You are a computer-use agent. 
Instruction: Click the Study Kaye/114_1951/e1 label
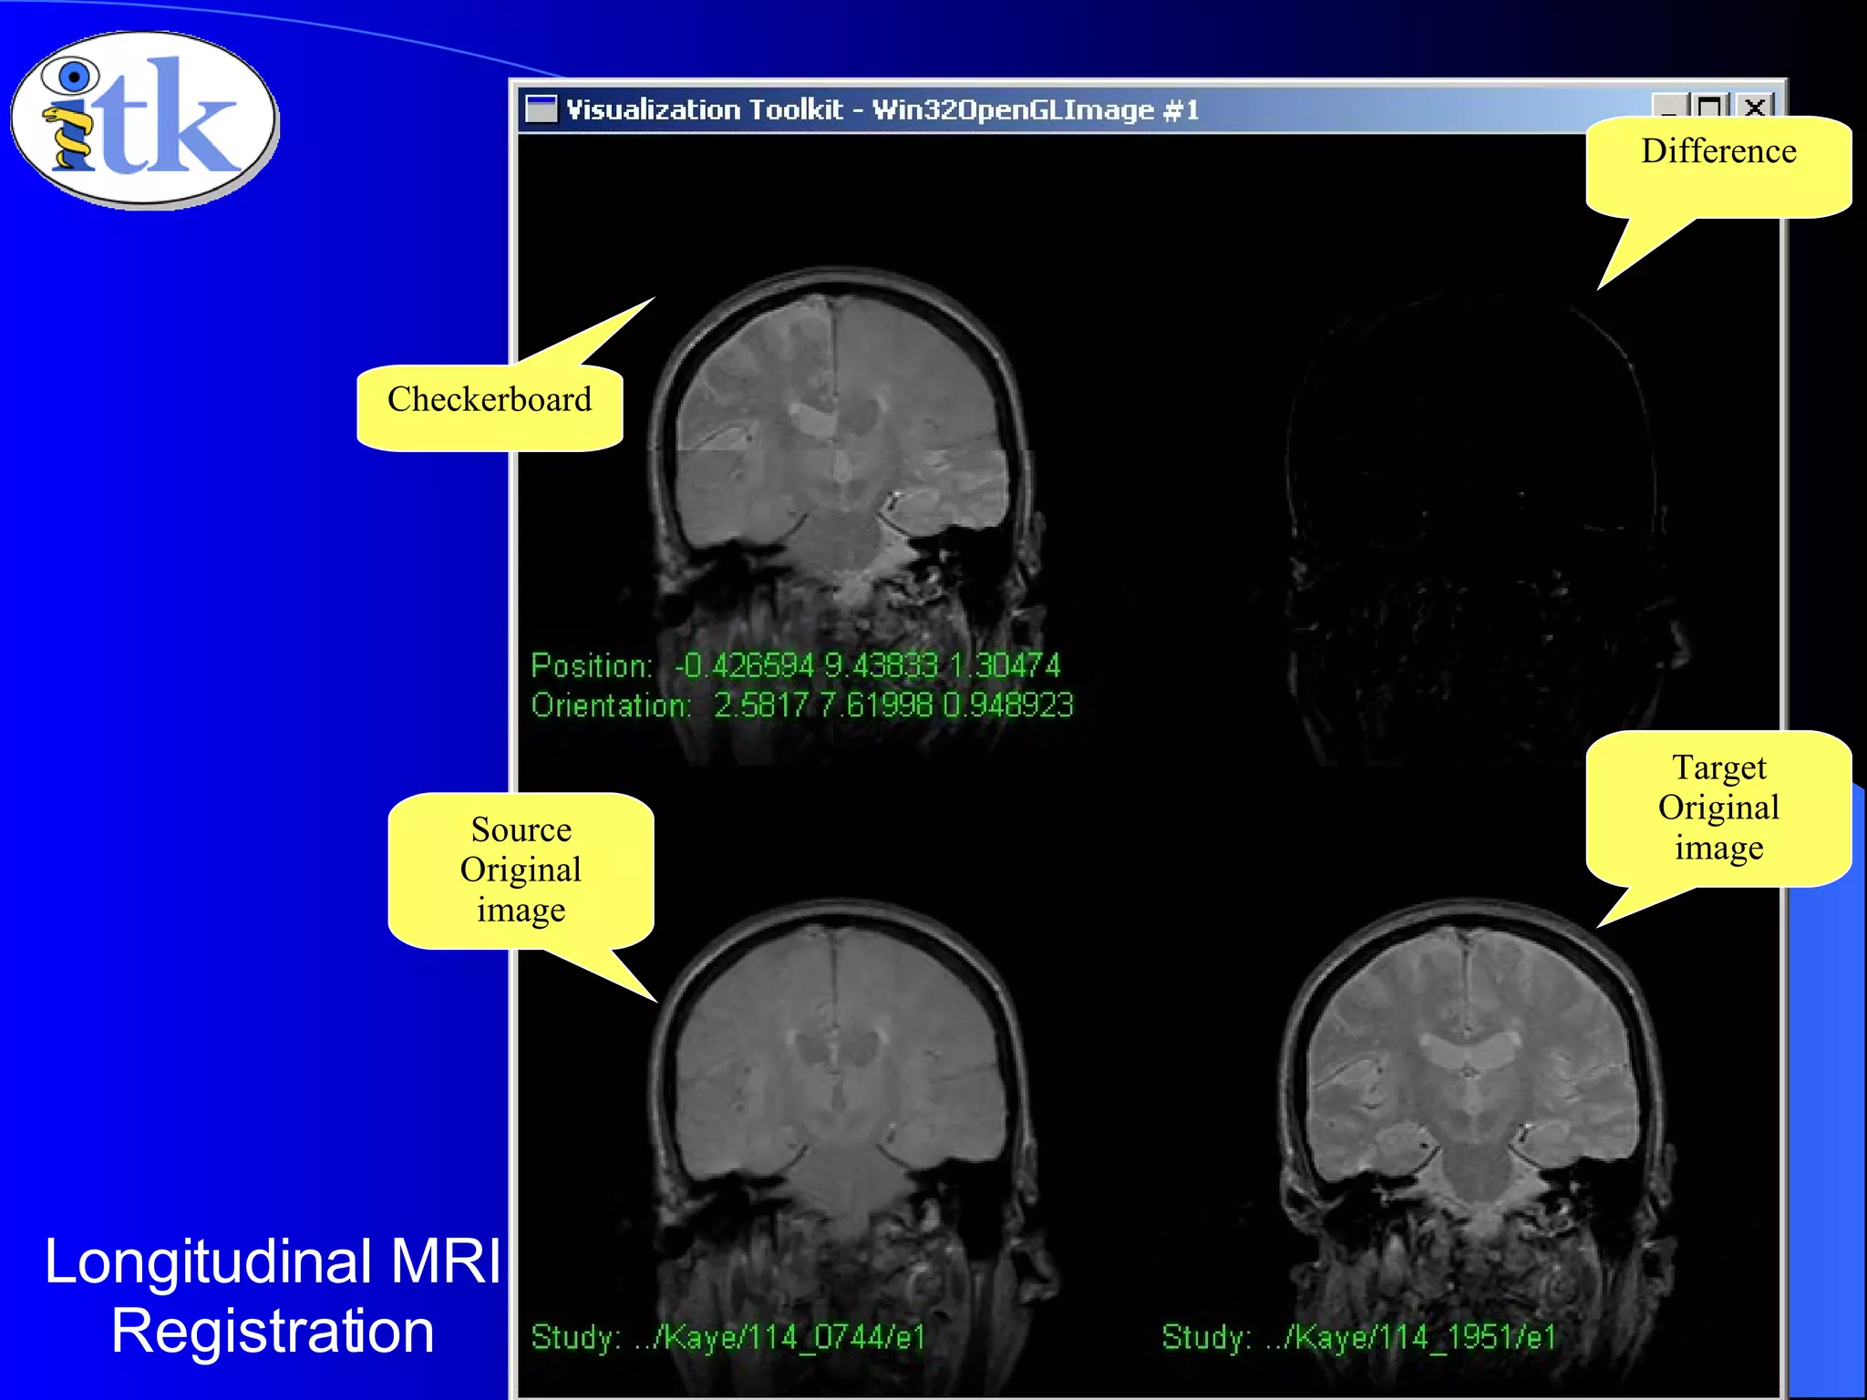click(1358, 1337)
